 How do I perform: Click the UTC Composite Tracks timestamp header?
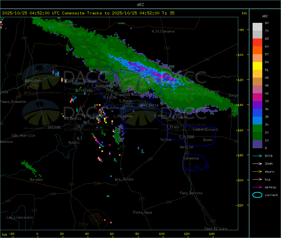click(x=88, y=13)
